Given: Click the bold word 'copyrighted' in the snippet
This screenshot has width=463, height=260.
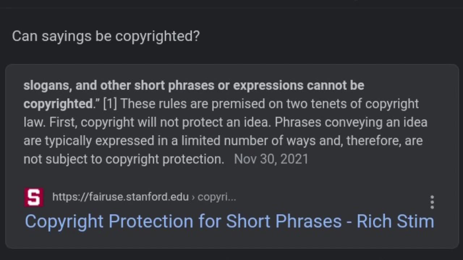Looking at the screenshot, I should coord(58,104).
